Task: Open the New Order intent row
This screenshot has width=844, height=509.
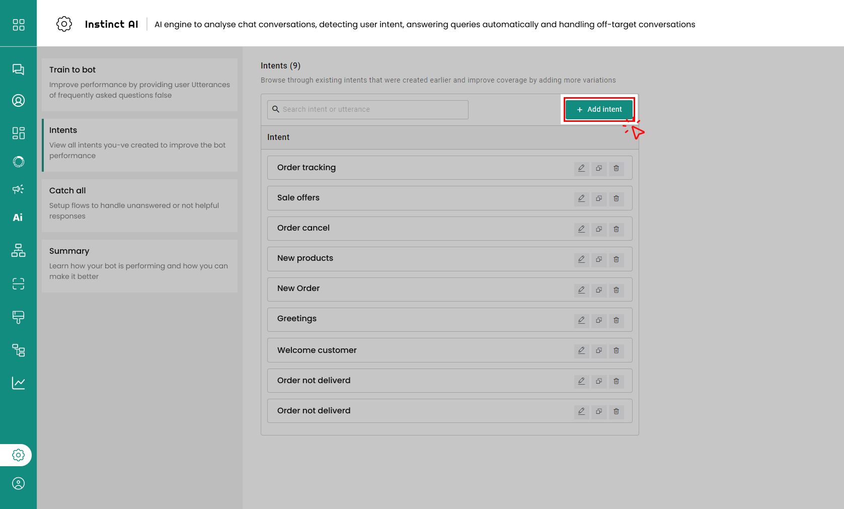Action: tap(298, 288)
